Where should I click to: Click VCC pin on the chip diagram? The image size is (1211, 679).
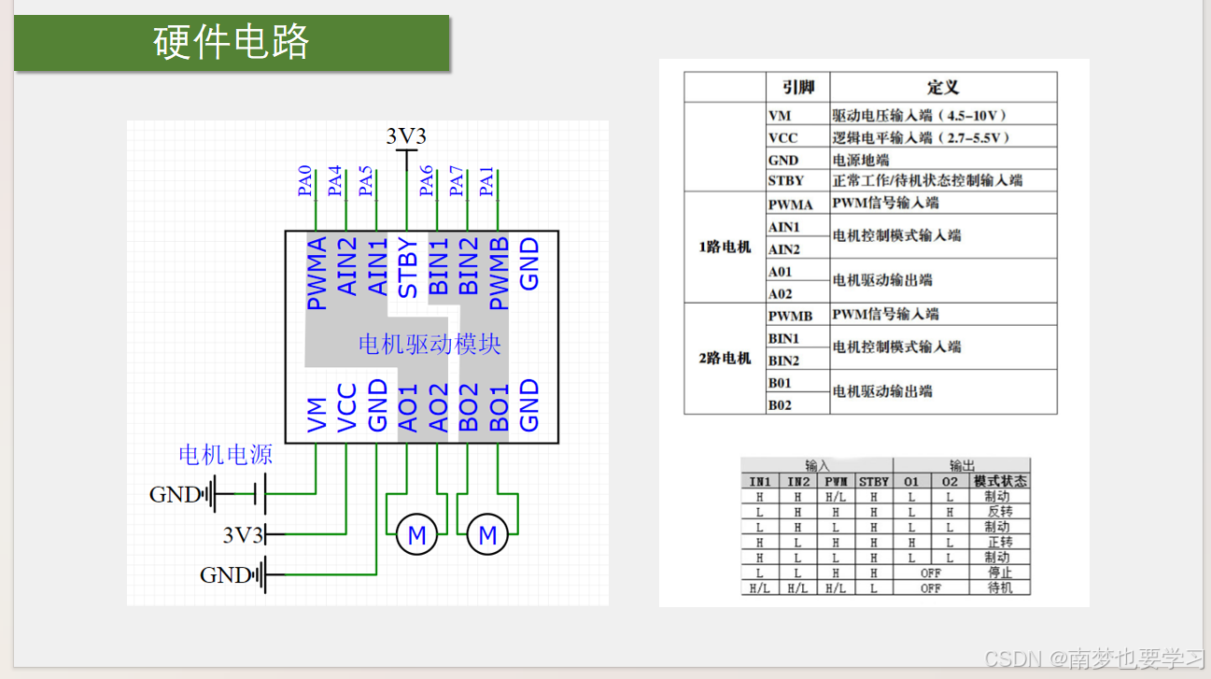347,407
